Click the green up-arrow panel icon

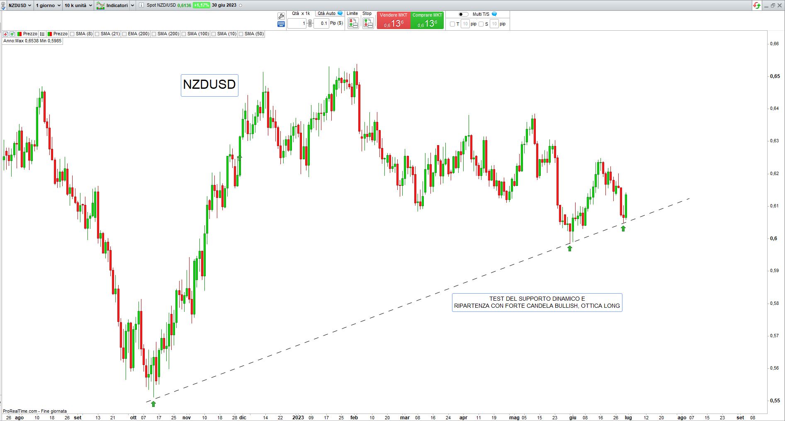[x=12, y=34]
